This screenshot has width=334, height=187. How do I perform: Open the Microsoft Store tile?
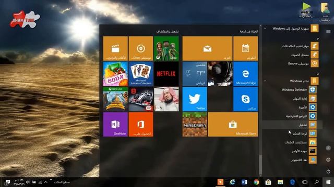[x=233, y=125]
